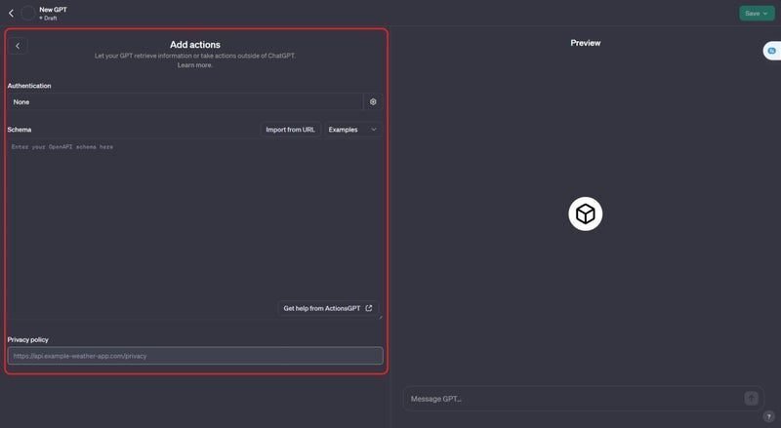Viewport: 781px width, 428px height.
Task: Click the Privacy policy URL field
Action: pyautogui.click(x=195, y=356)
